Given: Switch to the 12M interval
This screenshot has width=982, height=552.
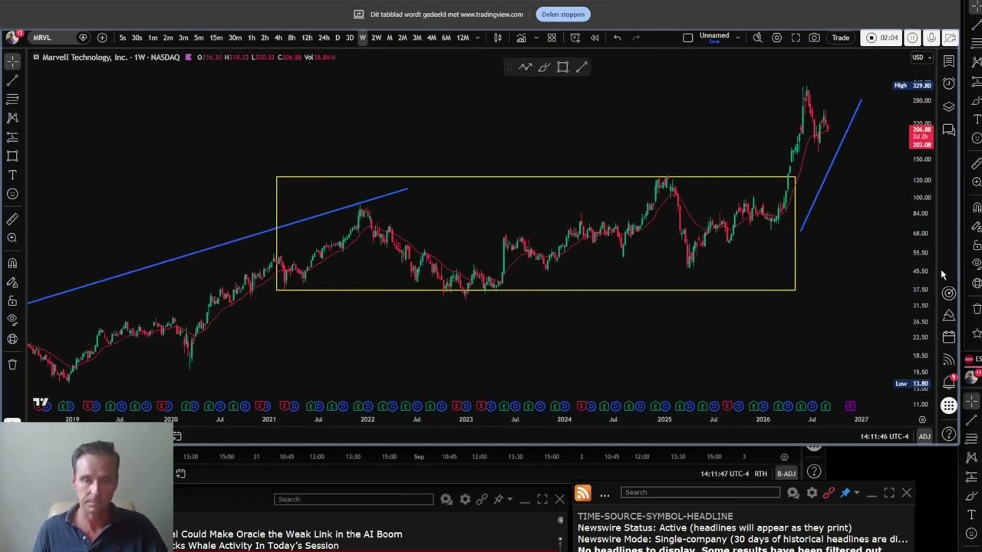Looking at the screenshot, I should tap(463, 38).
